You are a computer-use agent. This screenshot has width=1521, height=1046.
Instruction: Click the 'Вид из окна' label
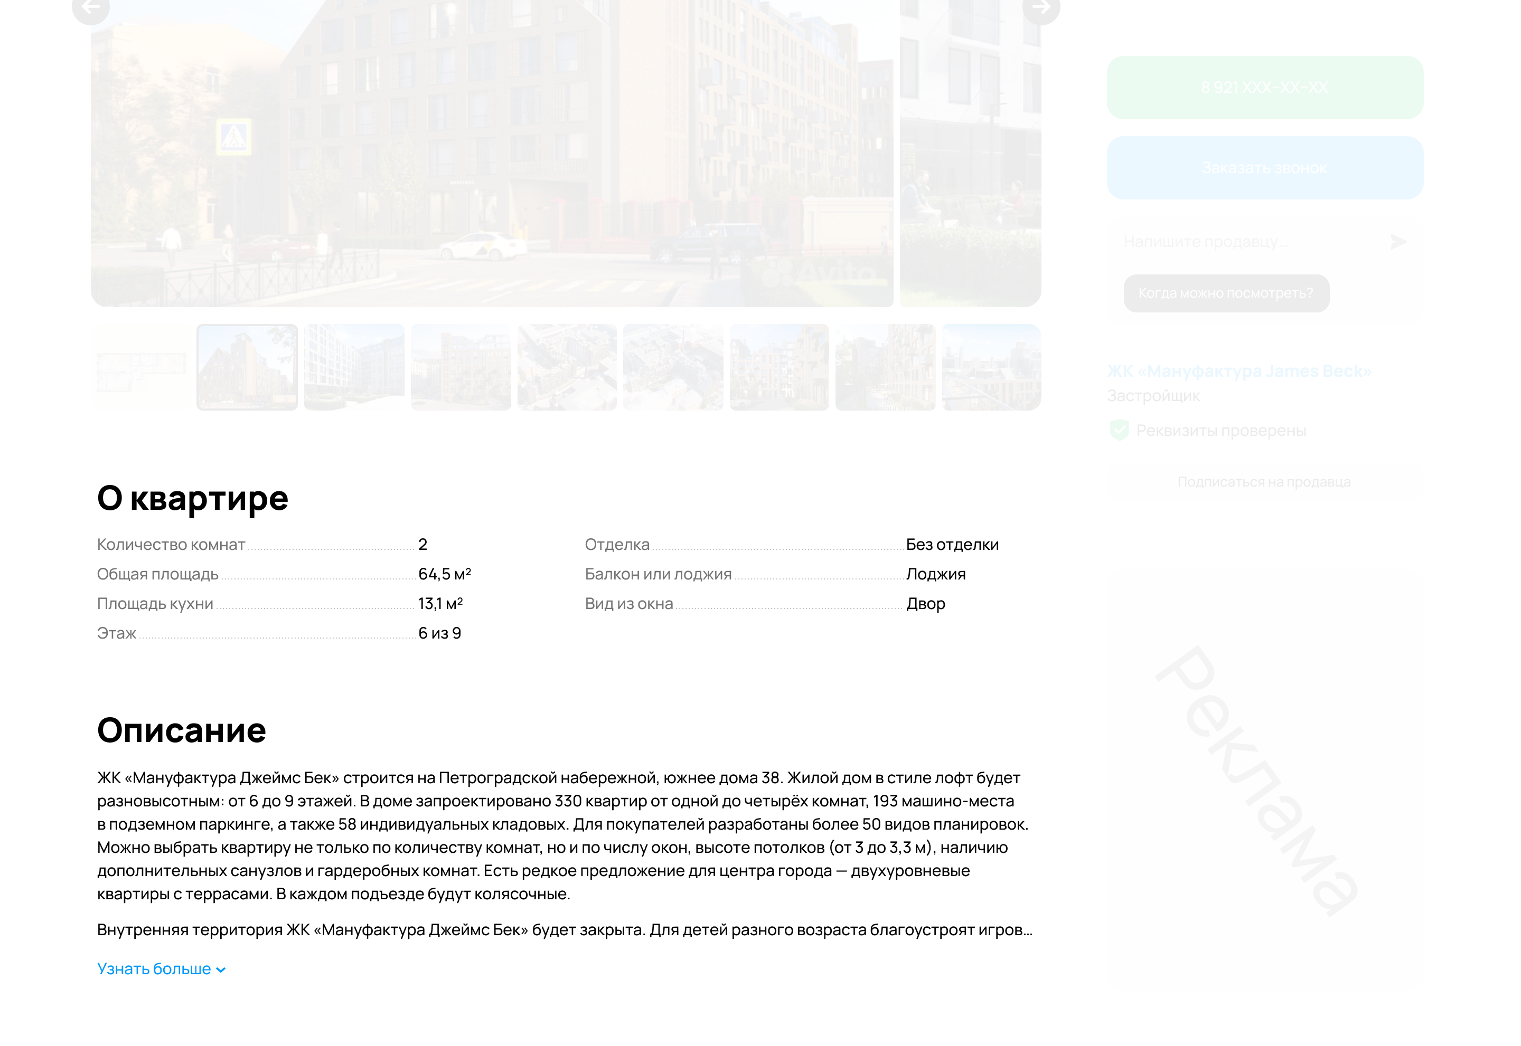[x=629, y=604]
